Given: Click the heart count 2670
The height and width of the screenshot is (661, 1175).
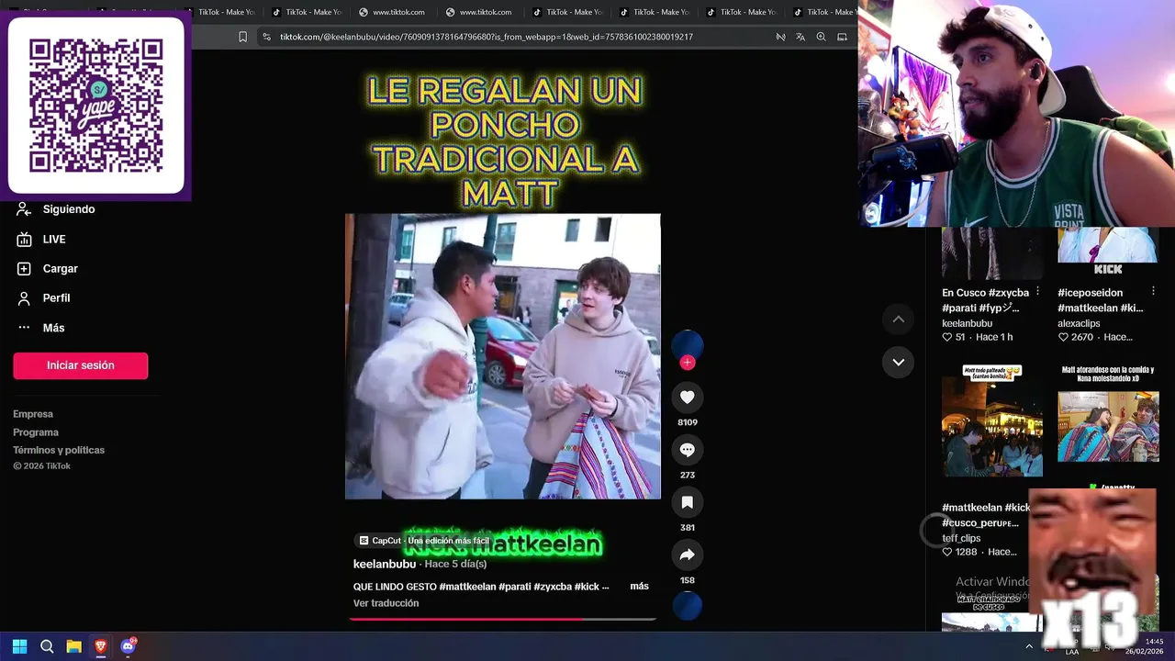Looking at the screenshot, I should 1075,337.
